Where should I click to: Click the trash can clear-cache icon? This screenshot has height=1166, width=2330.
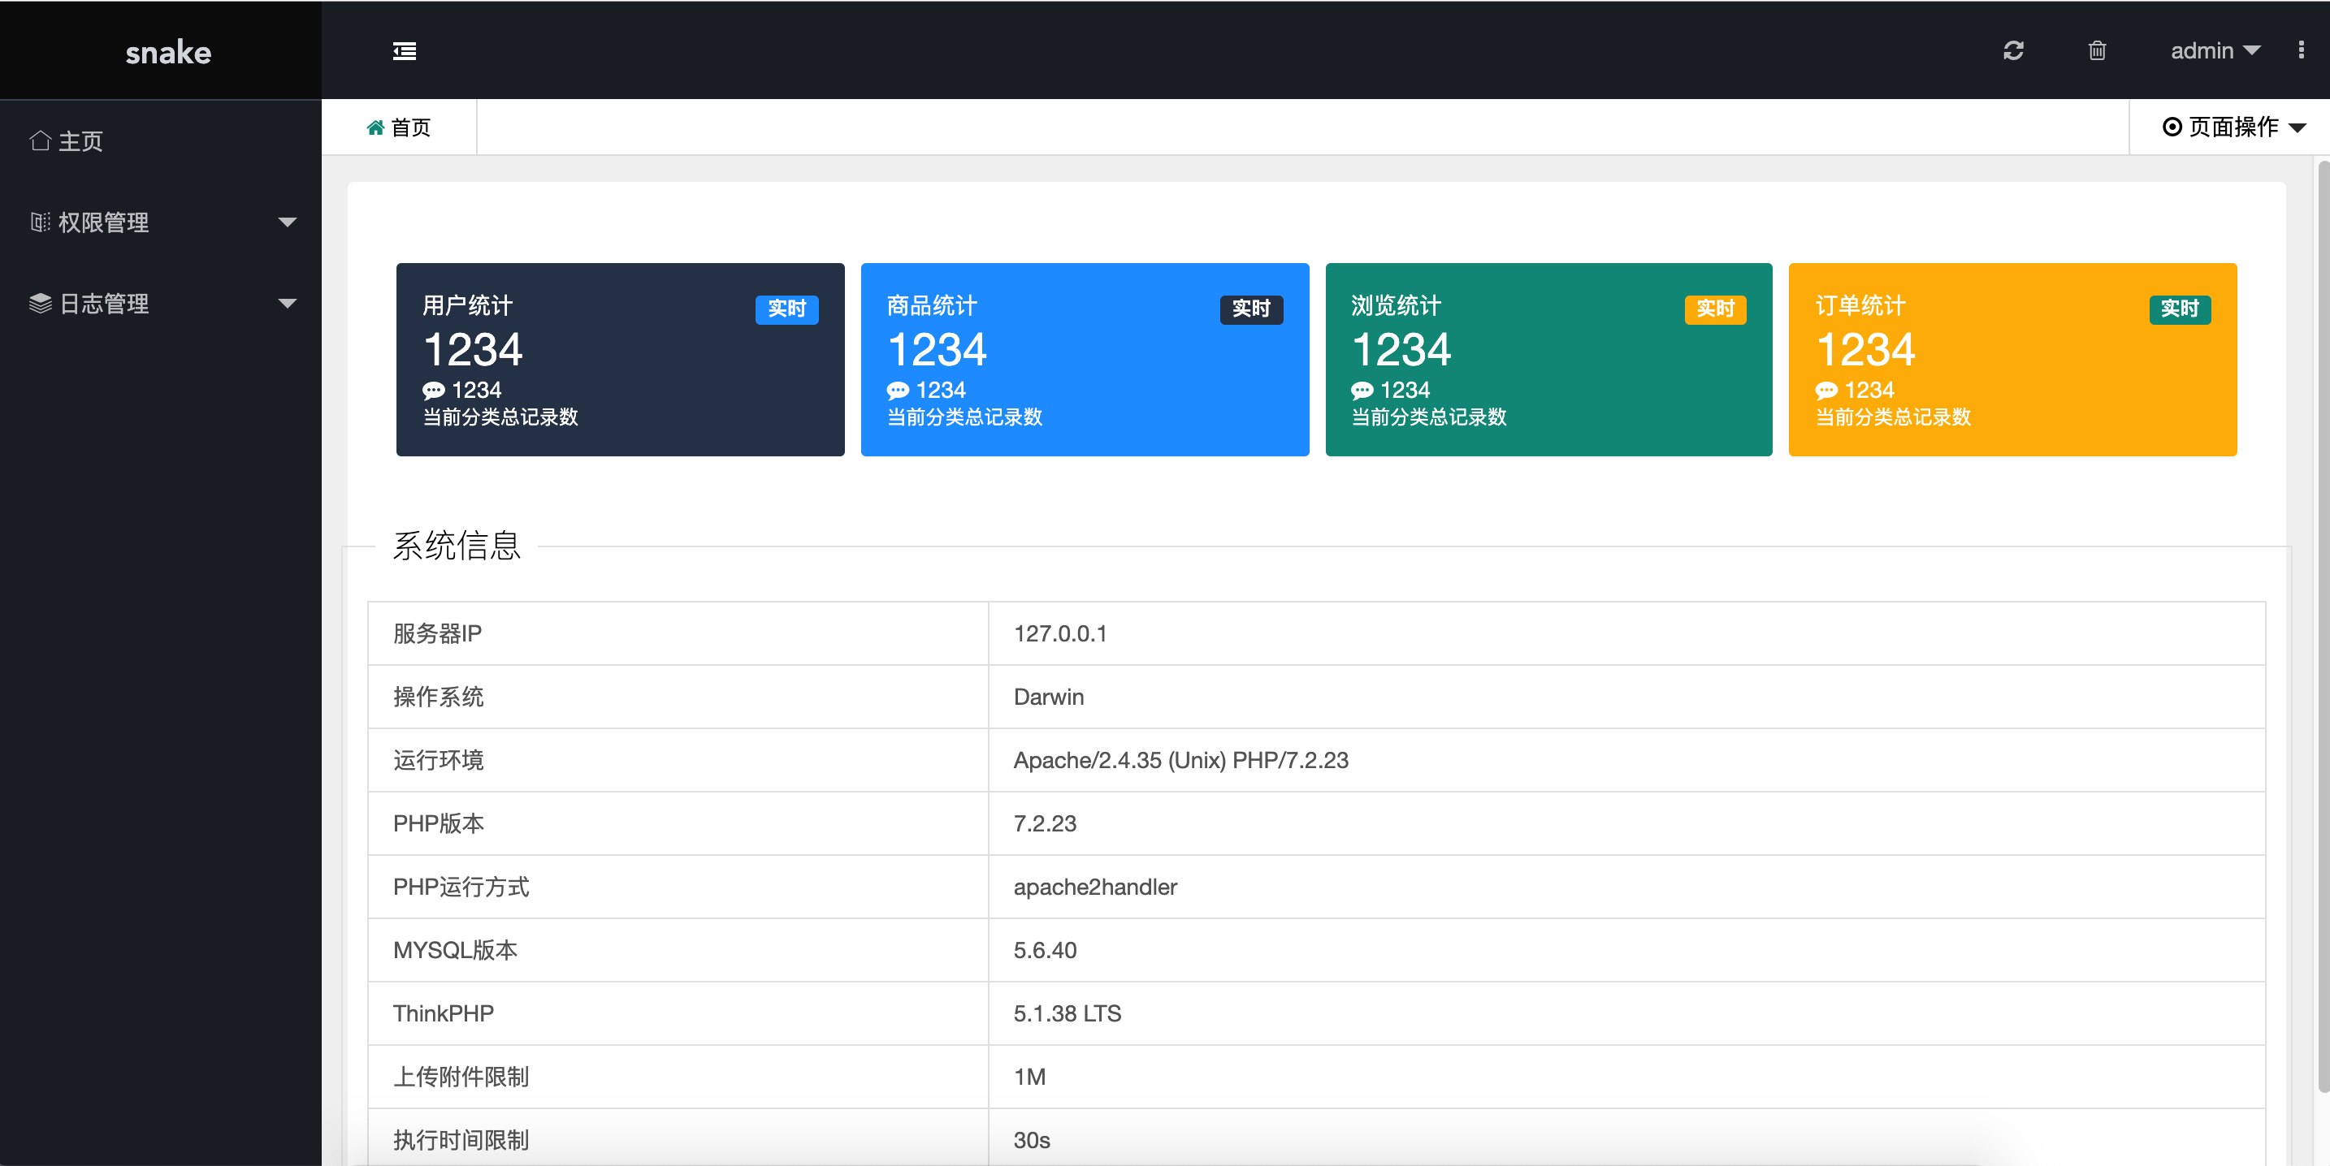[x=2097, y=50]
